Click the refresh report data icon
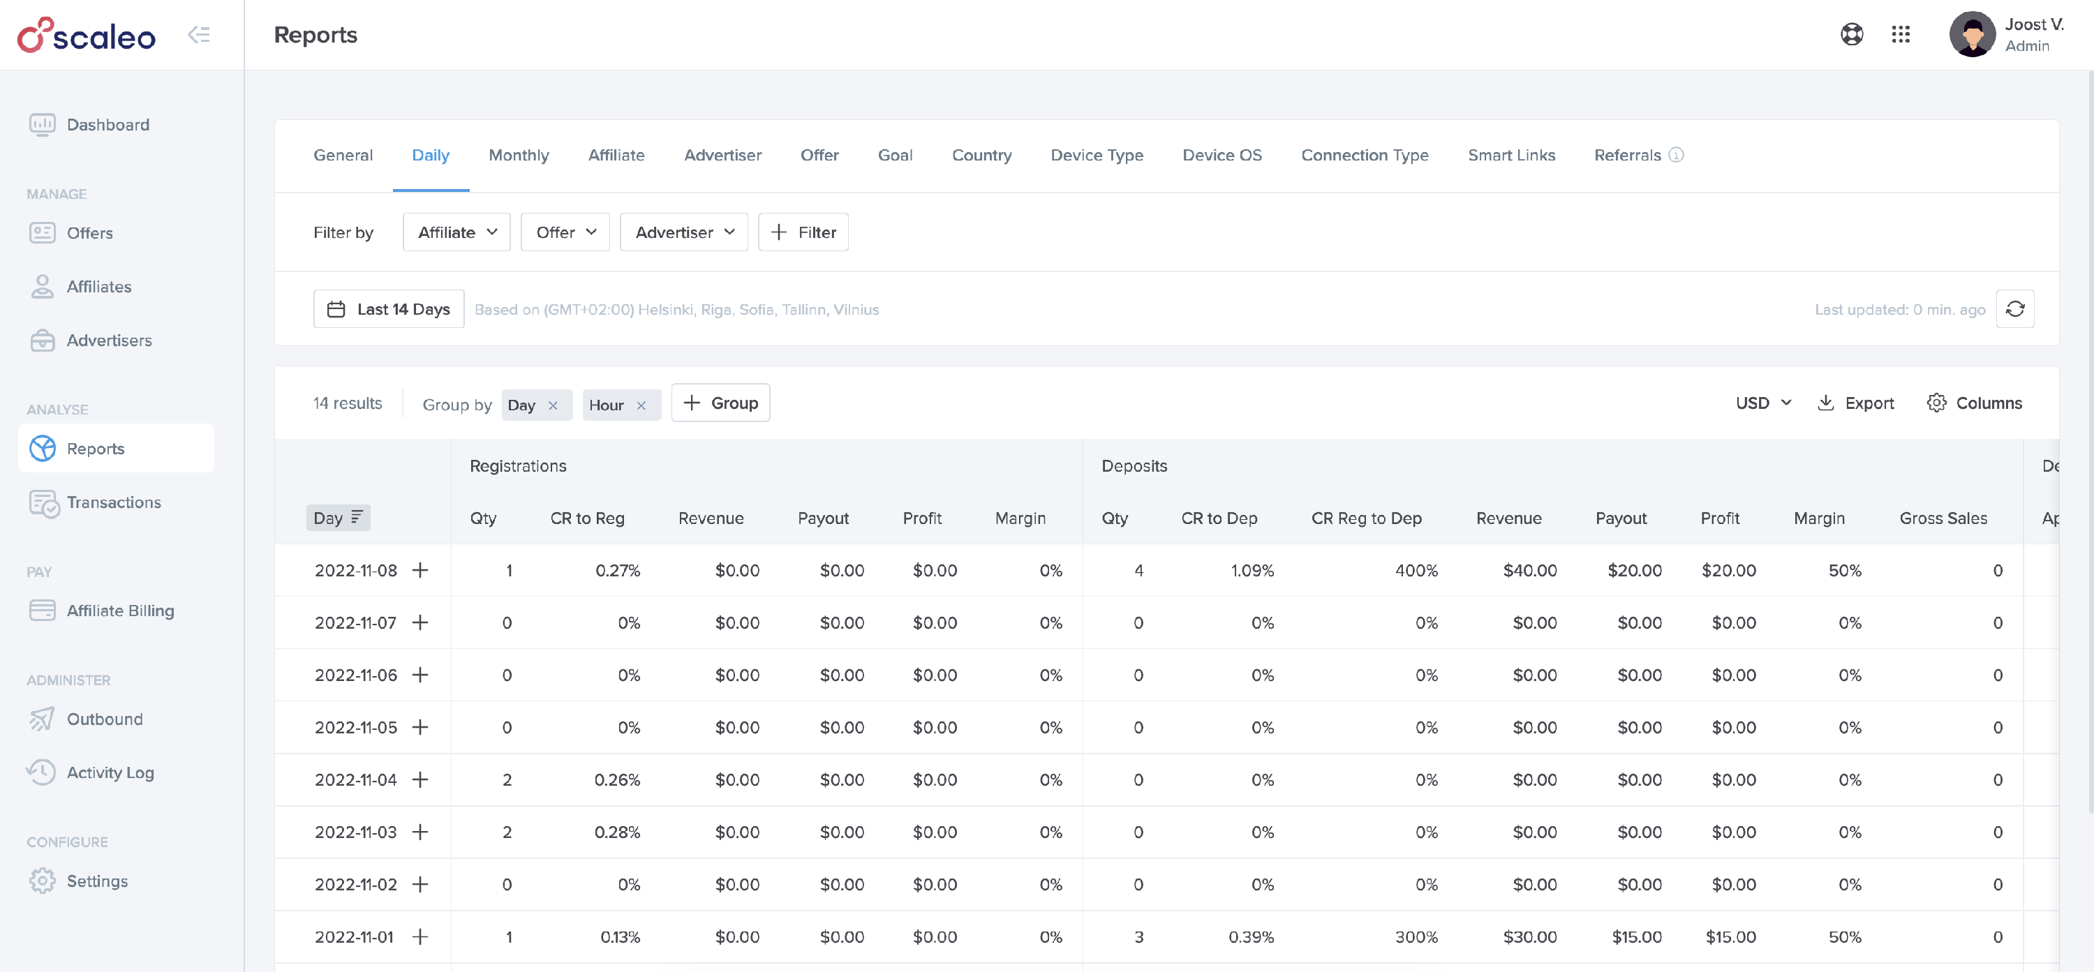Viewport: 2094px width, 972px height. (2014, 309)
